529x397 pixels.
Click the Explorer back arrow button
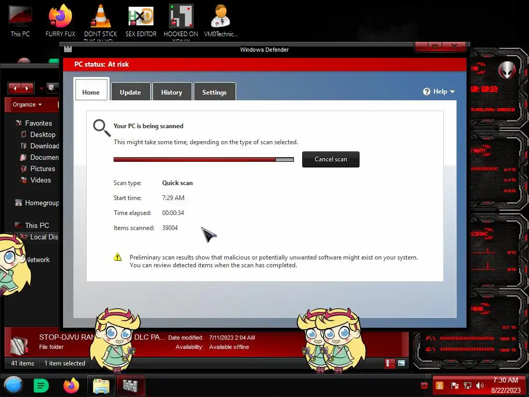pyautogui.click(x=15, y=88)
